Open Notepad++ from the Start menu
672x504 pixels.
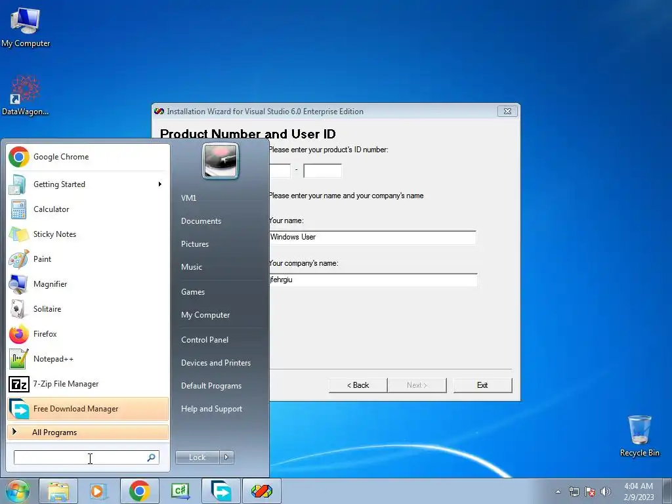pos(88,359)
